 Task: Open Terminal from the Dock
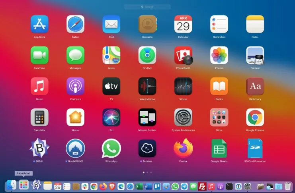(229, 186)
